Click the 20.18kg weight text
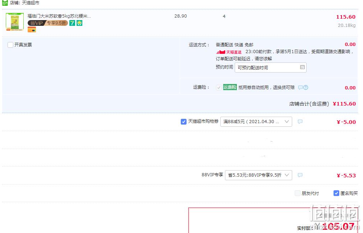 (x=346, y=25)
